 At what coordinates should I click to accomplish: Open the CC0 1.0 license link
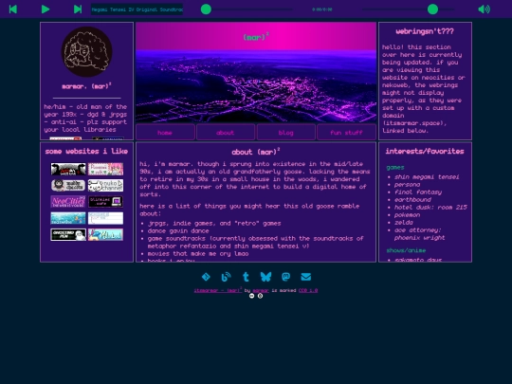[308, 290]
